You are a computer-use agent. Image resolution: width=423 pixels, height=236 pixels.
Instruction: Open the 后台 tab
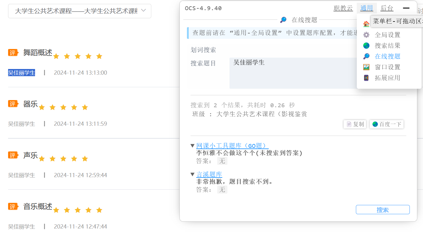pyautogui.click(x=387, y=8)
